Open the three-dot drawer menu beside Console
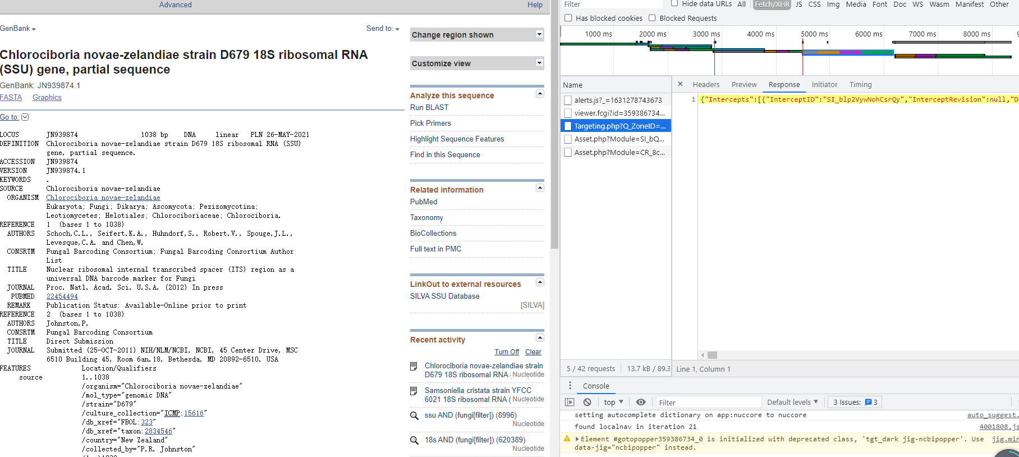This screenshot has height=457, width=1019. coord(570,386)
